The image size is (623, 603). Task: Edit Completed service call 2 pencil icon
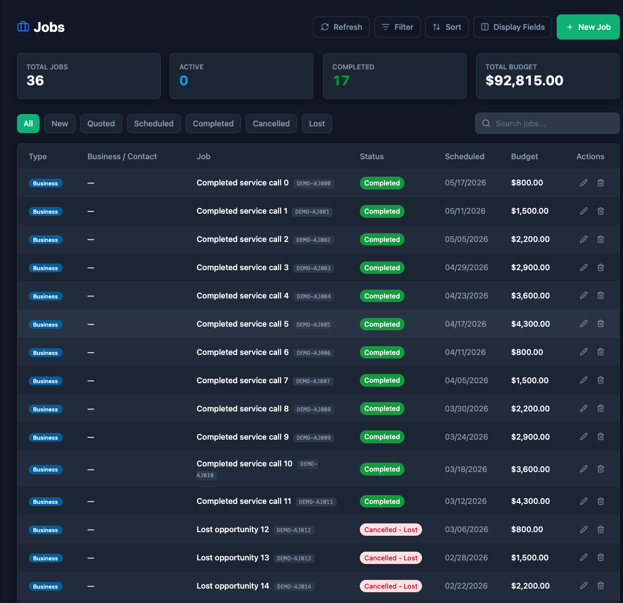point(584,239)
